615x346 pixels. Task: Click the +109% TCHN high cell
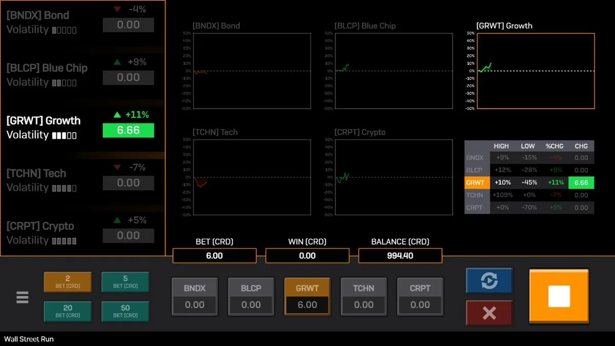[x=502, y=195]
